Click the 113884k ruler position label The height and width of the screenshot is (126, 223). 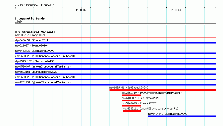176,10
